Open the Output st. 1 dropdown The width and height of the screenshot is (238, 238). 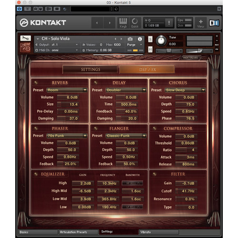(x=57, y=45)
